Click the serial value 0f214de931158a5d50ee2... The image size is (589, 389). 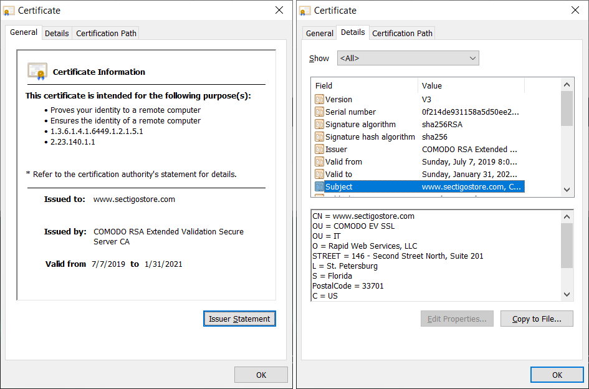tap(471, 112)
